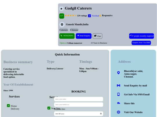Toggle the Verified checkbox

tap(90, 16)
